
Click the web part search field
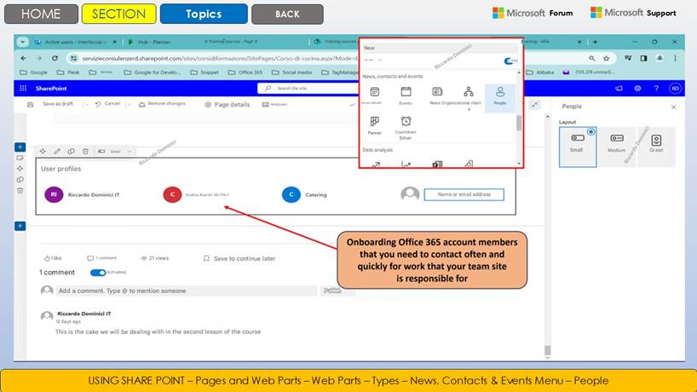tap(441, 48)
